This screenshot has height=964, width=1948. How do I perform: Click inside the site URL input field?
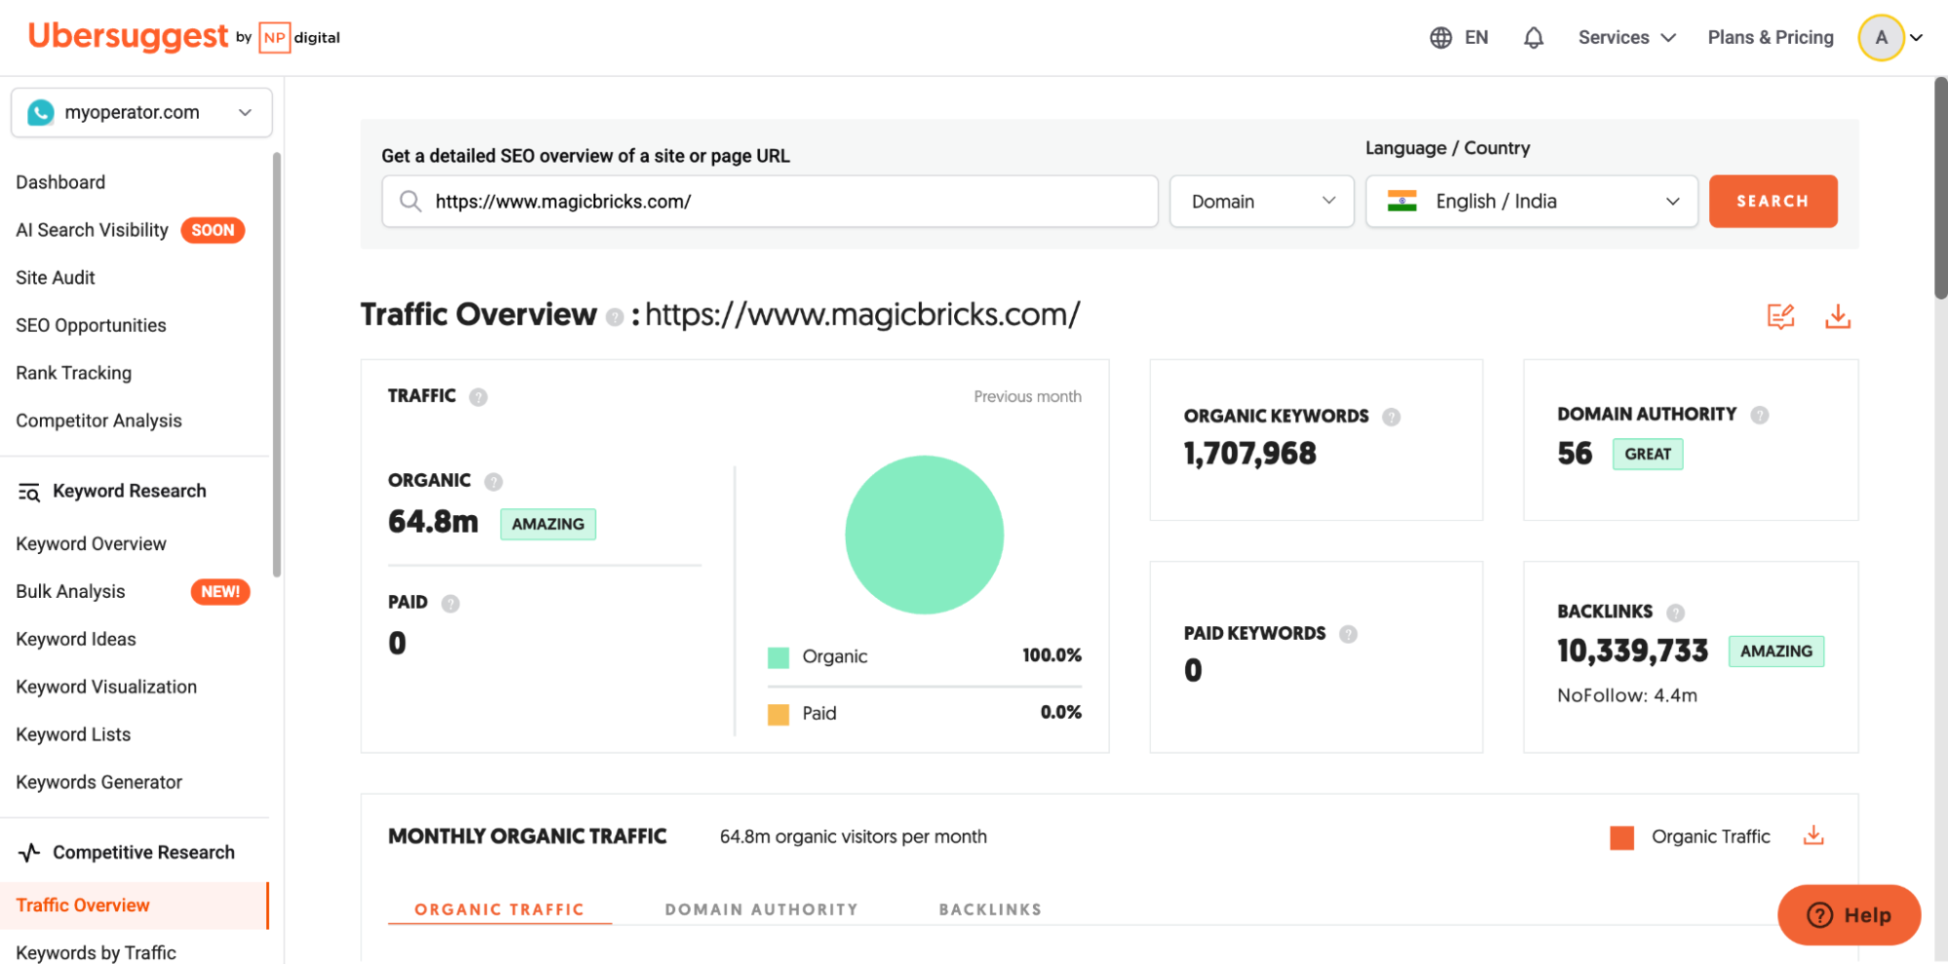click(x=770, y=201)
